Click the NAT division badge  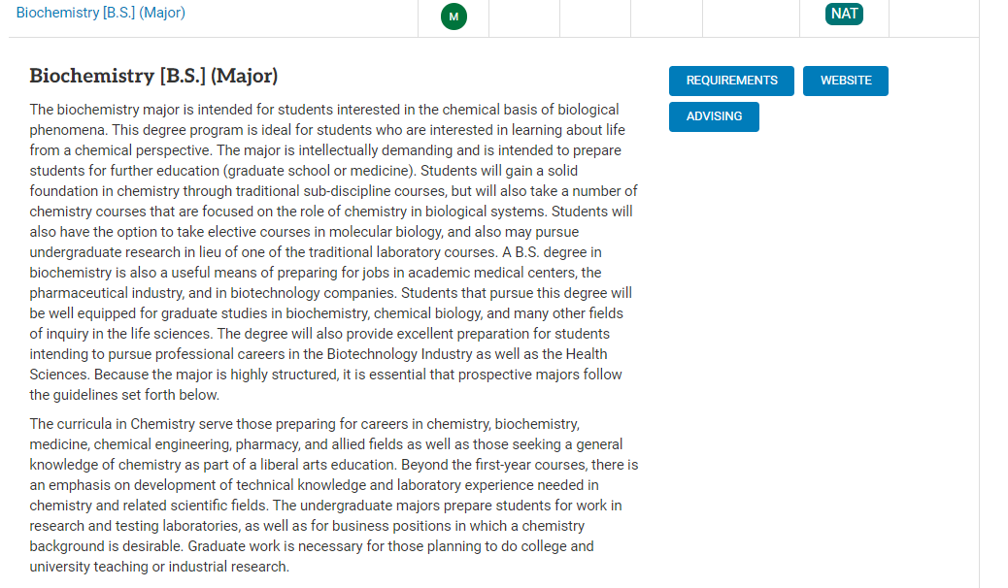(x=844, y=14)
